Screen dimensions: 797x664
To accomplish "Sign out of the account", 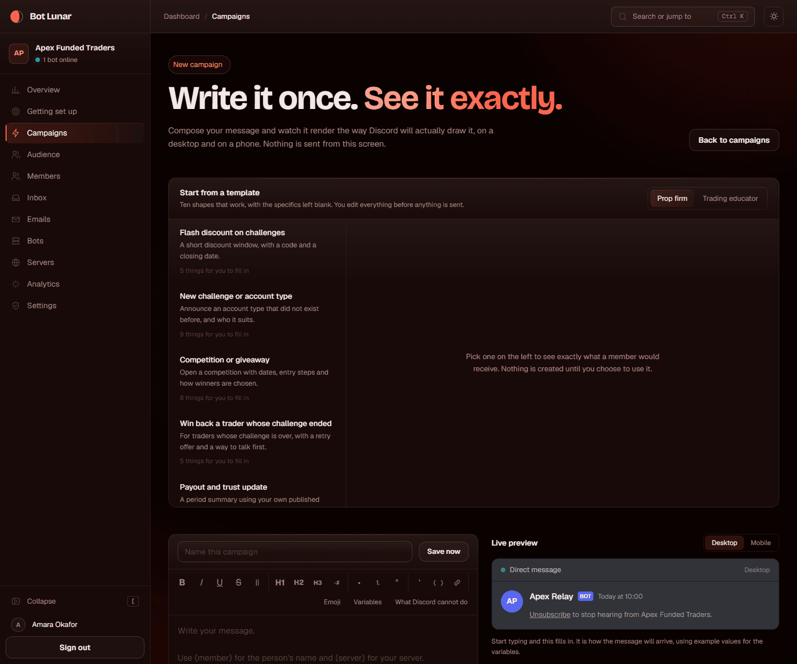I will [x=75, y=647].
